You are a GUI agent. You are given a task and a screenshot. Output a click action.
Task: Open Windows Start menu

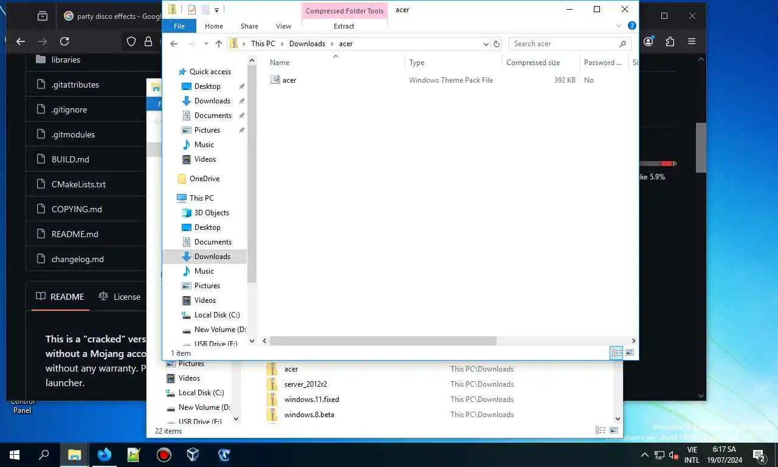(15, 454)
